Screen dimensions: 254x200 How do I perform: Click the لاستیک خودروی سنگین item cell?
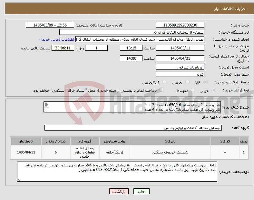click(x=170, y=152)
